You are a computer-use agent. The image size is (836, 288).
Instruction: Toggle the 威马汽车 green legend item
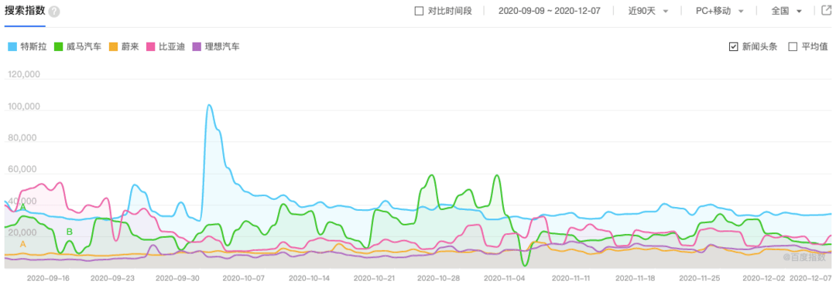pyautogui.click(x=78, y=47)
